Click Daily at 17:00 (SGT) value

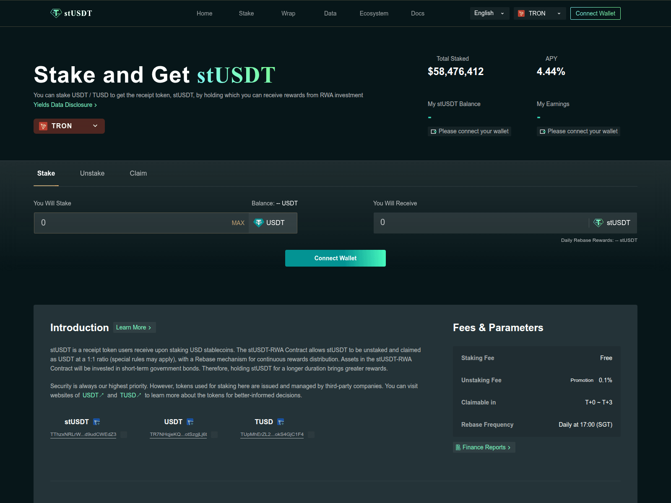pos(585,425)
